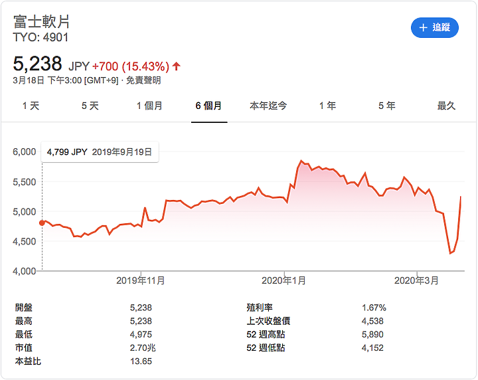Image resolution: width=478 pixels, height=380 pixels.
Task: Switch to the 5 年 tab
Action: [387, 106]
